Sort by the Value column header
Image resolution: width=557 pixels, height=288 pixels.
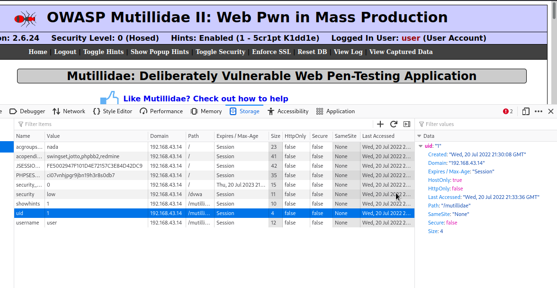(x=96, y=136)
